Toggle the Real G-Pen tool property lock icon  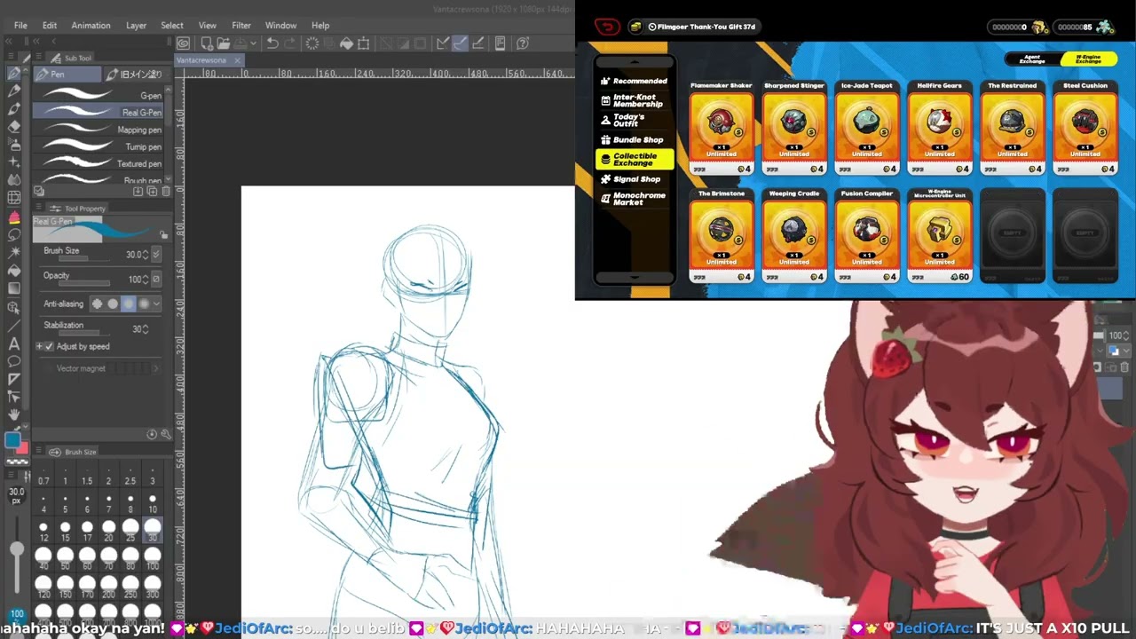coord(163,234)
